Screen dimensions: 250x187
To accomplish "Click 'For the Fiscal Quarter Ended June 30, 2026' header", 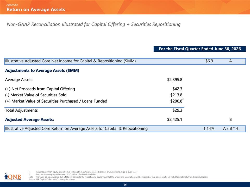I will click(x=200, y=49).
